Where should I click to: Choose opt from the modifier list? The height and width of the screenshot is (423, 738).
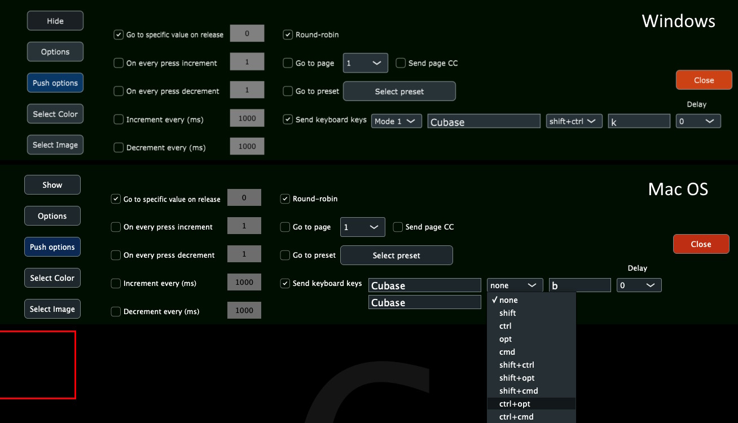tap(531, 339)
